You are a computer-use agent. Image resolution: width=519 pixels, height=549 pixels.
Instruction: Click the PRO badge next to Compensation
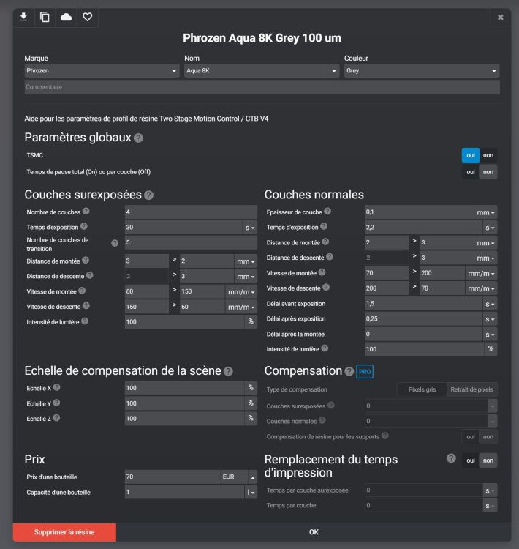click(x=365, y=371)
